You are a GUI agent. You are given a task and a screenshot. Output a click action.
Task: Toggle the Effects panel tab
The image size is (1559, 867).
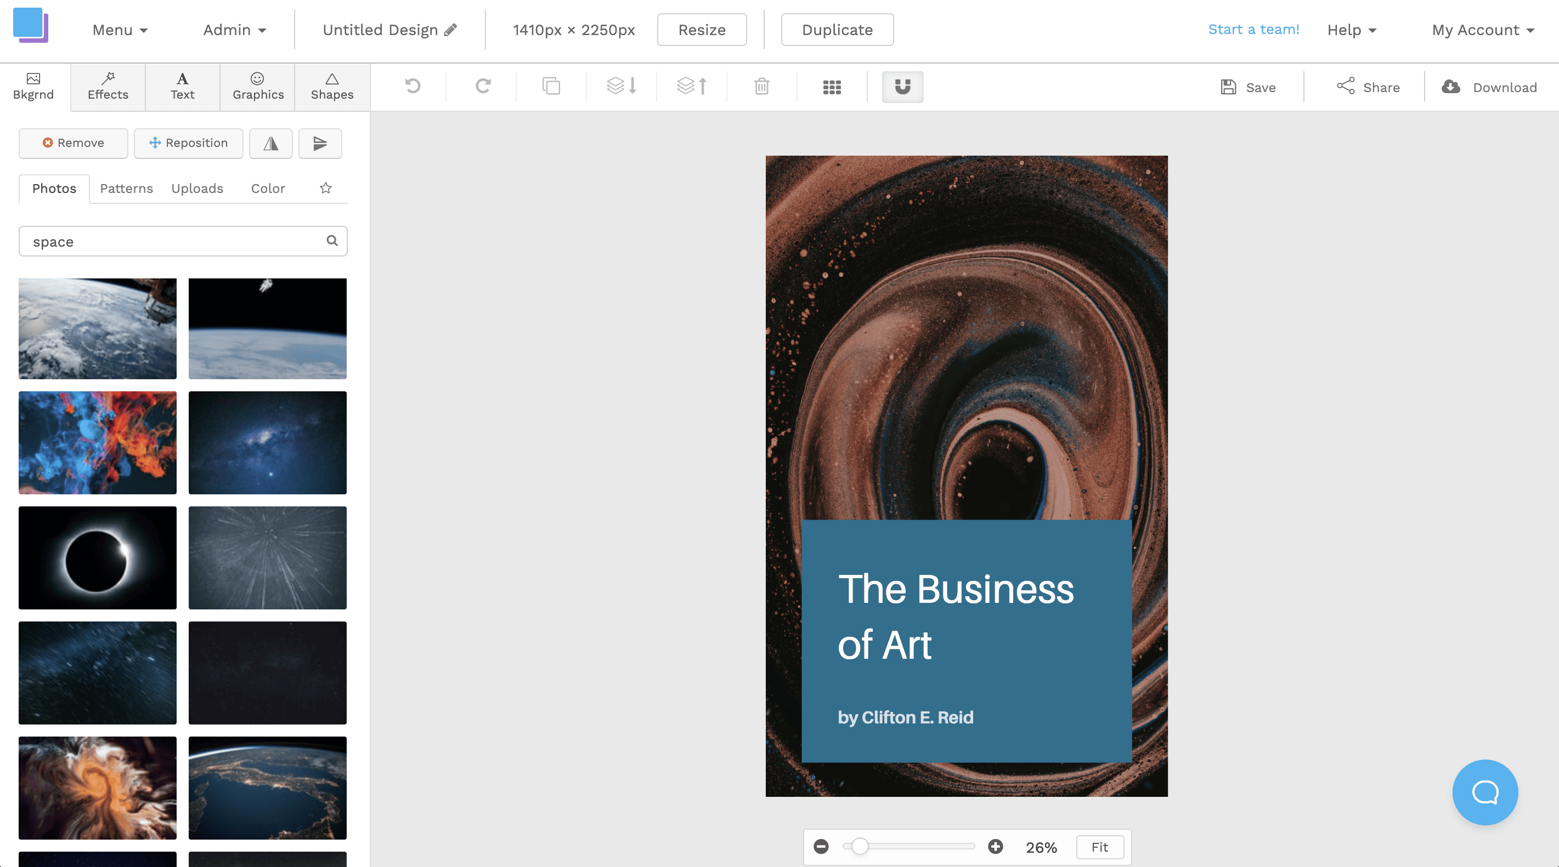point(107,85)
